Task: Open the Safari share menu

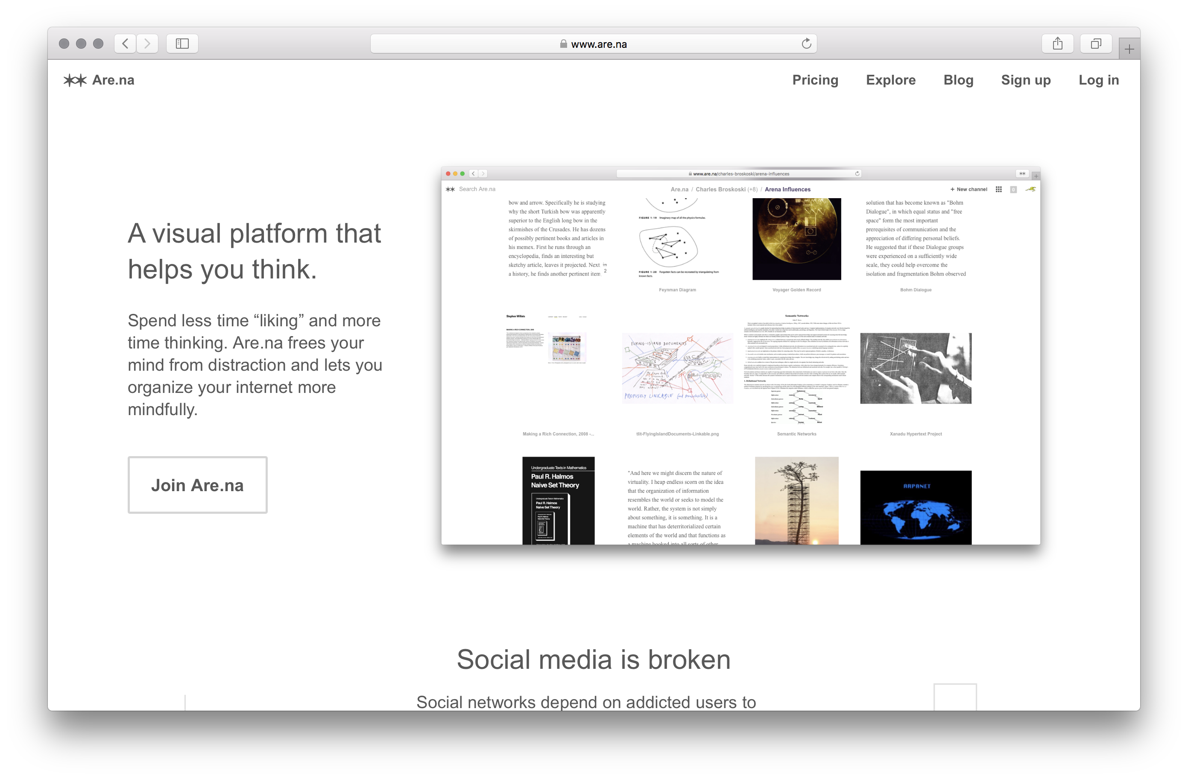Action: pyautogui.click(x=1057, y=44)
